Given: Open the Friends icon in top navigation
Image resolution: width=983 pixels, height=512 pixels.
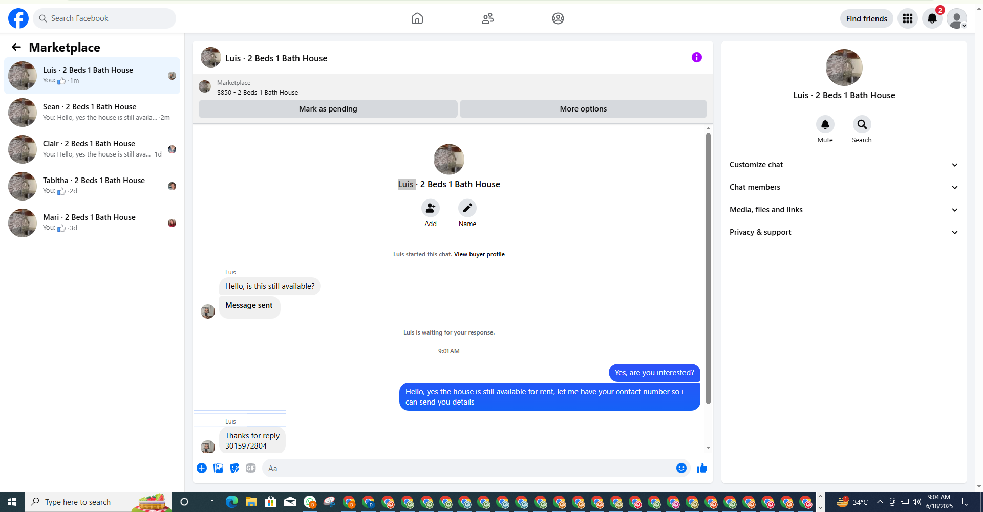Looking at the screenshot, I should (x=488, y=18).
